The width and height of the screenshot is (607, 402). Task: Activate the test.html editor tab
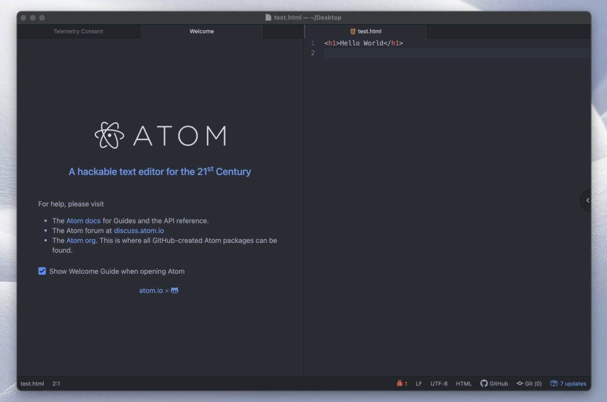(366, 31)
